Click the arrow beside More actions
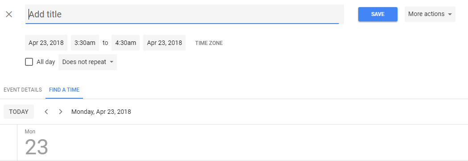This screenshot has height=161, width=468. pos(450,14)
